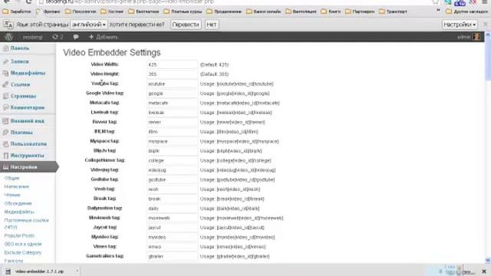Open the Заработок bookmarks folder
The width and height of the screenshot is (491, 276).
(17, 11)
